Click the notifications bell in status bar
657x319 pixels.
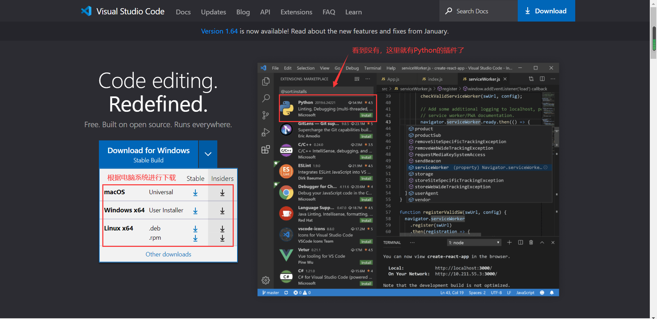point(552,293)
